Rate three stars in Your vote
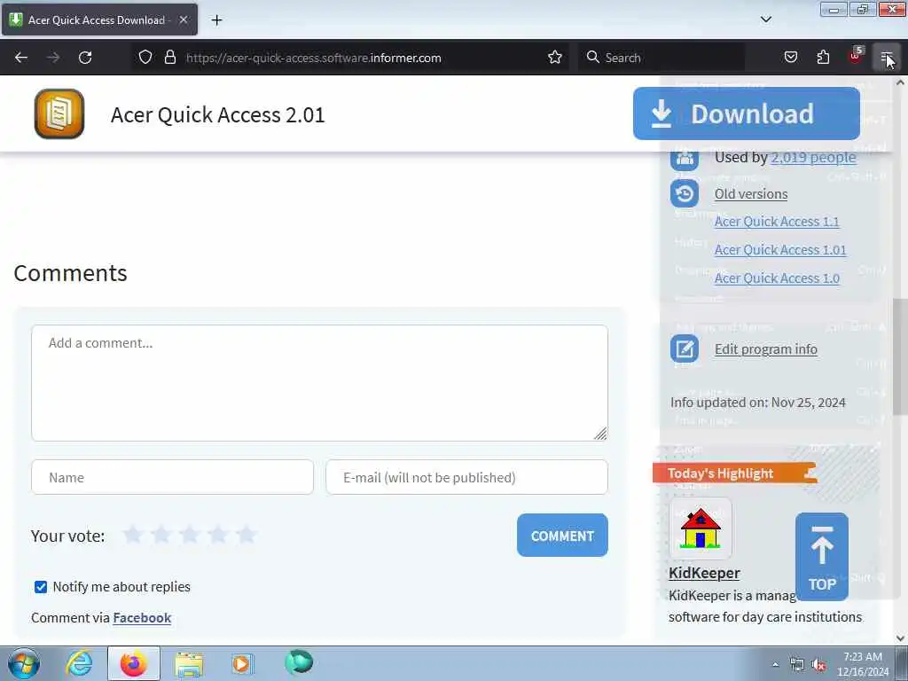The height and width of the screenshot is (681, 908). (190, 534)
